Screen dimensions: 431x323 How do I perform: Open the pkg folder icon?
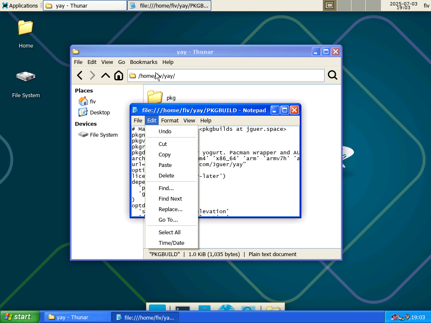[155, 97]
